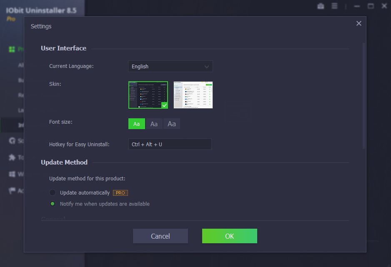Open the toolbox icon in main window
Screen dimensions: 391x267
point(321,6)
